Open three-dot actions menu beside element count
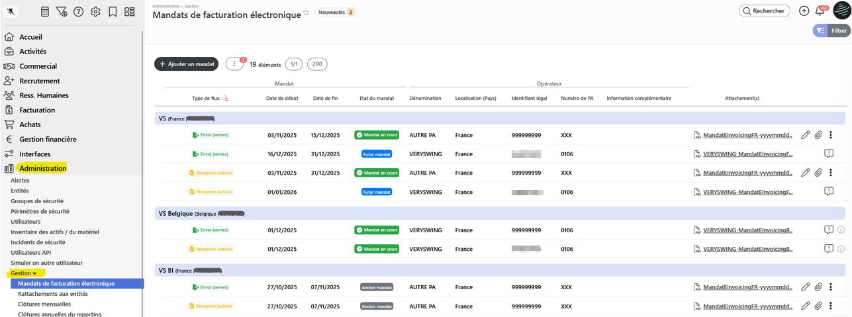This screenshot has height=317, width=852. pyautogui.click(x=234, y=64)
